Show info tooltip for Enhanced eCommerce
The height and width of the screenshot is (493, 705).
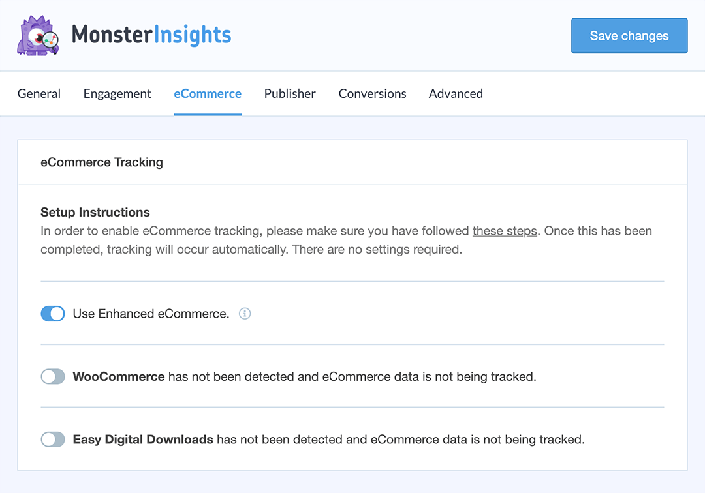pos(245,314)
